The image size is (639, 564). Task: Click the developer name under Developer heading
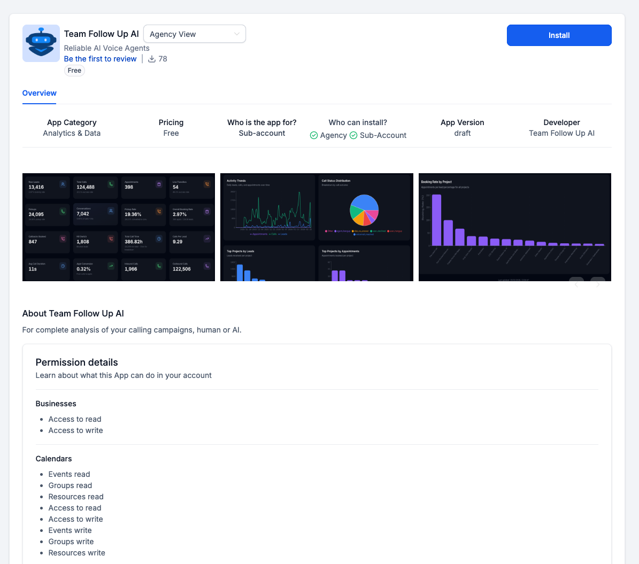561,133
